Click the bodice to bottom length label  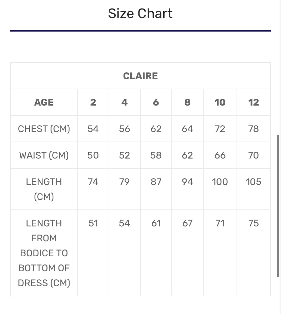pyautogui.click(x=44, y=253)
